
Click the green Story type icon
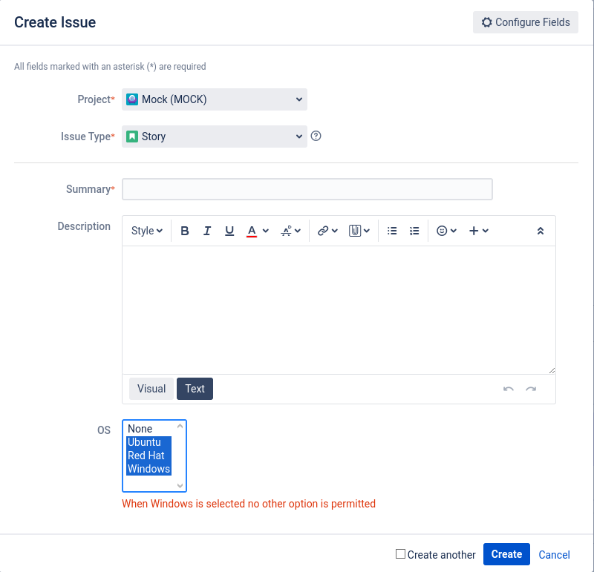point(132,137)
